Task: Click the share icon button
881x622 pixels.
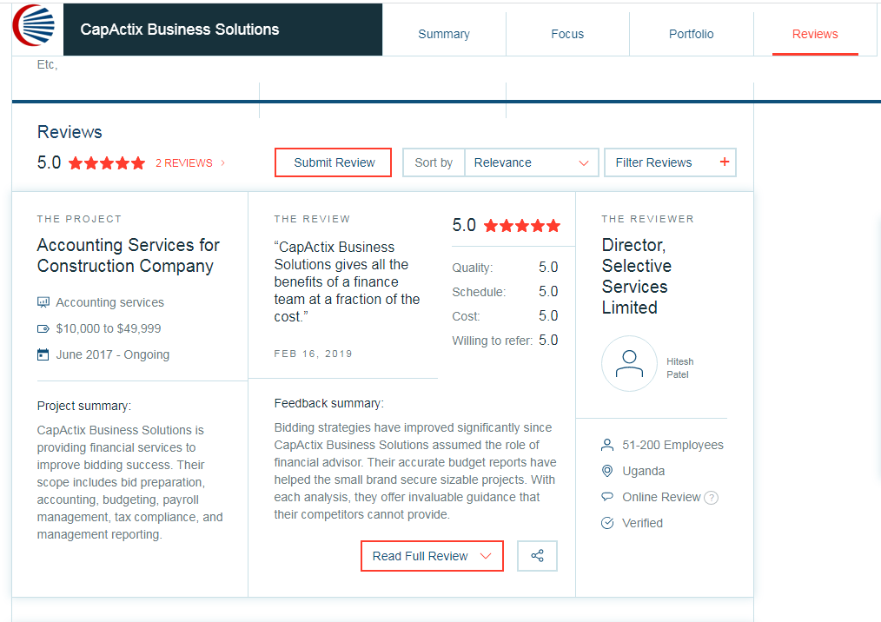Action: 537,556
